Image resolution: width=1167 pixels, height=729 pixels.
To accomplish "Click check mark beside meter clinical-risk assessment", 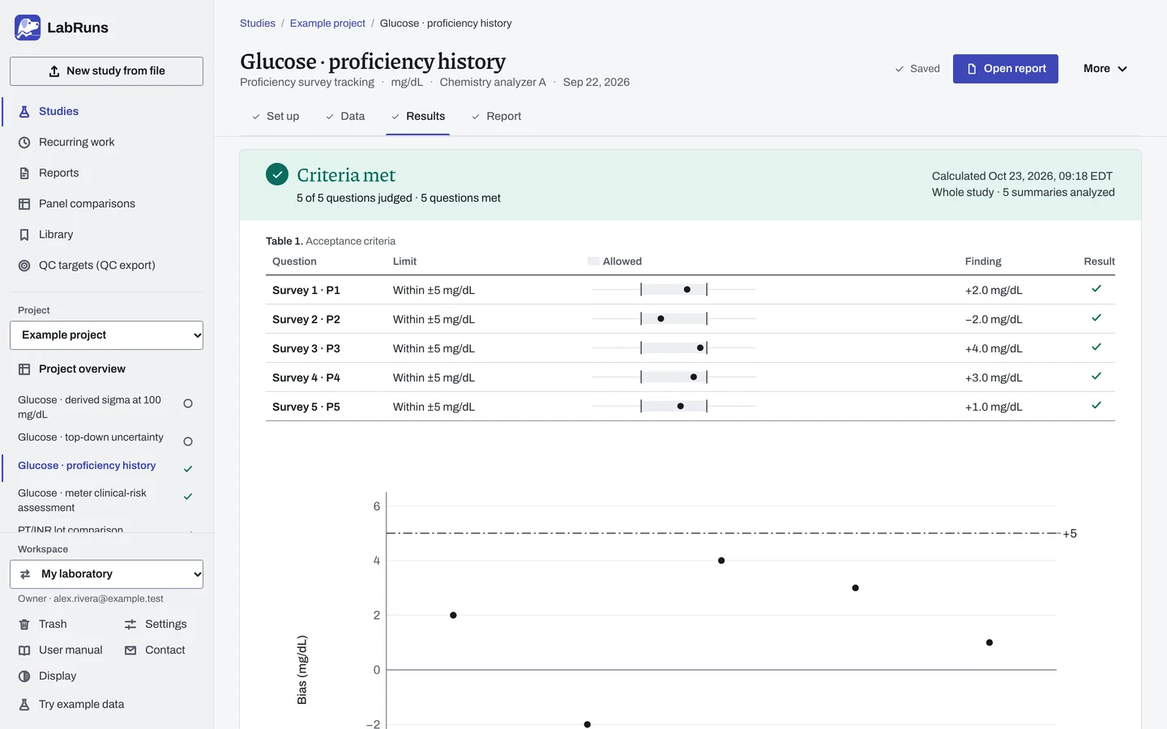I will point(188,497).
